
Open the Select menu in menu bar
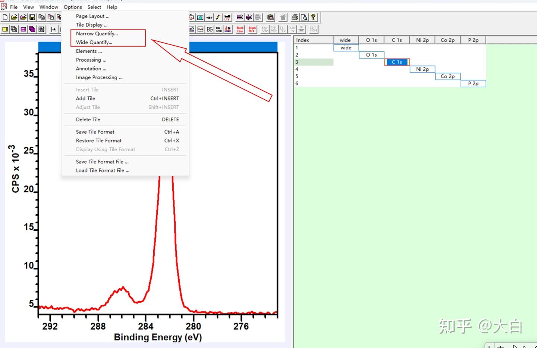point(94,7)
